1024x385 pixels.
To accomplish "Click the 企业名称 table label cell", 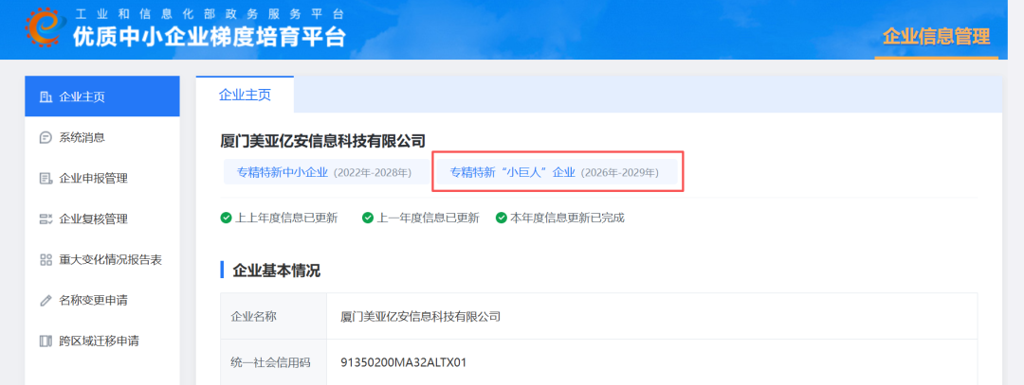I will [274, 317].
